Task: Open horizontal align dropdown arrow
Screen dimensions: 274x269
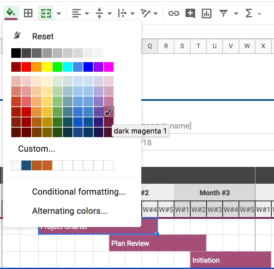Action: tap(87, 14)
